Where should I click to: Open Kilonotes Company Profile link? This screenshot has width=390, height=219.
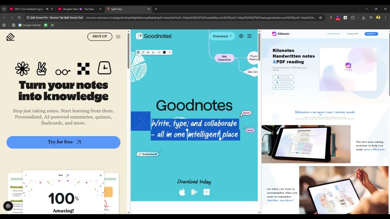(x=353, y=34)
